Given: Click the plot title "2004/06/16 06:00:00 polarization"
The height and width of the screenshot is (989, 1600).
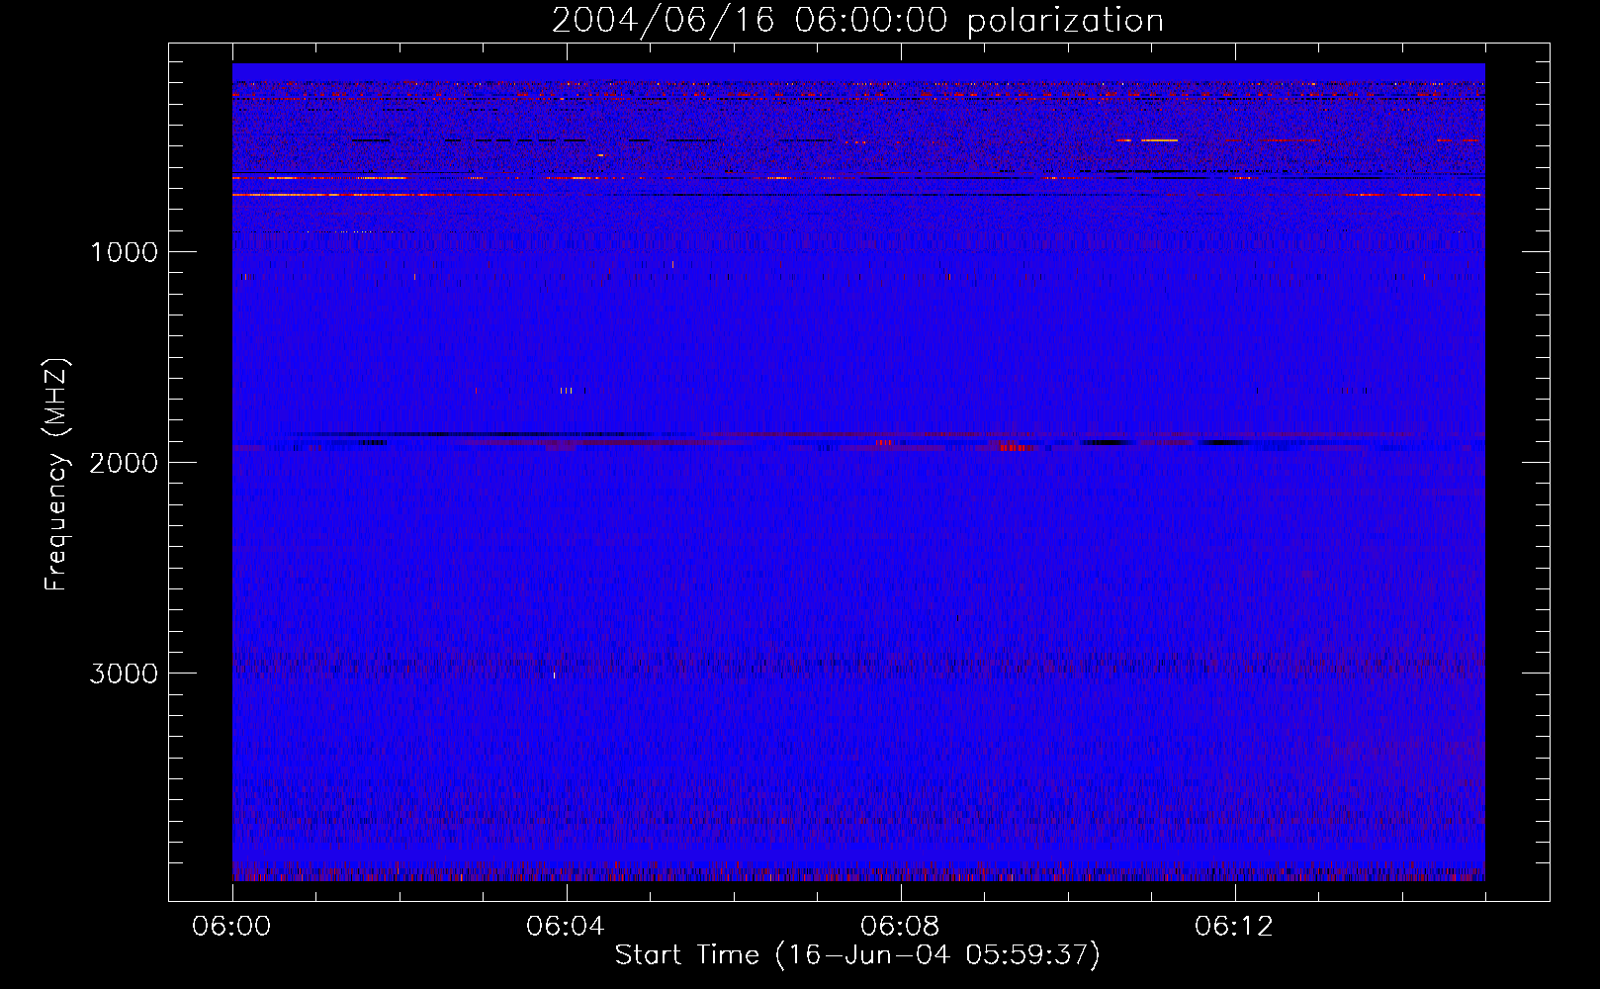Looking at the screenshot, I should 857,21.
